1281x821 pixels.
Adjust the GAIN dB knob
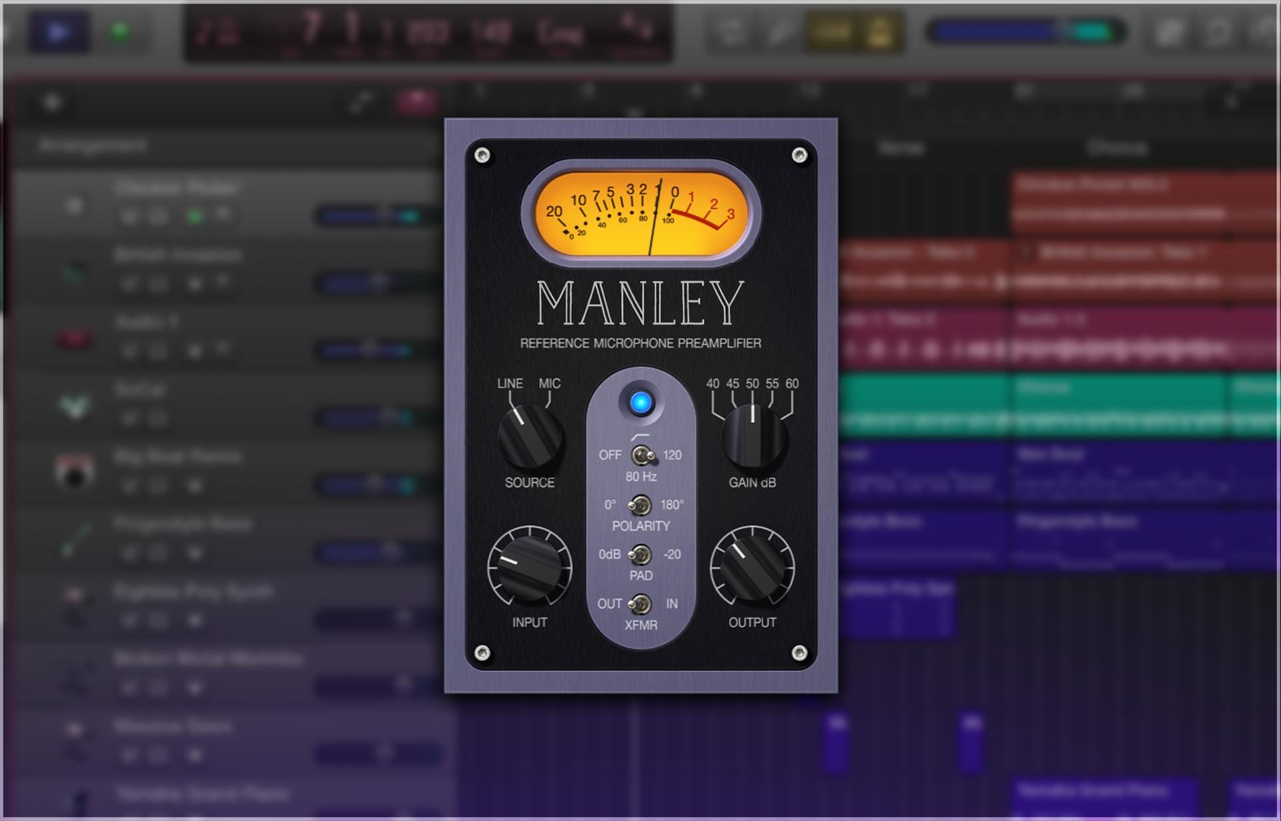(x=753, y=436)
